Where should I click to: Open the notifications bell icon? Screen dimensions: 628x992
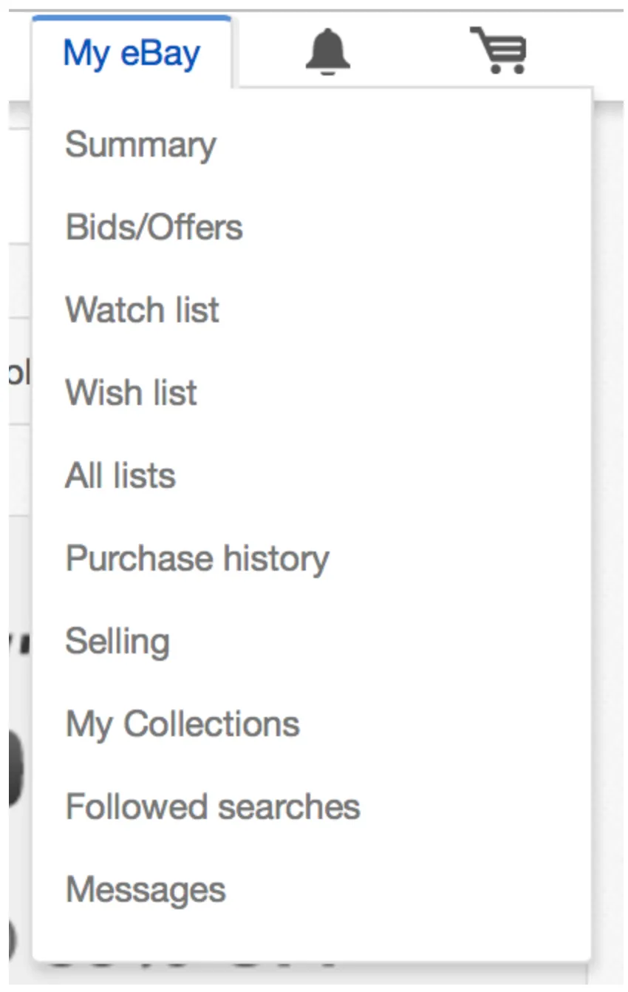point(327,51)
